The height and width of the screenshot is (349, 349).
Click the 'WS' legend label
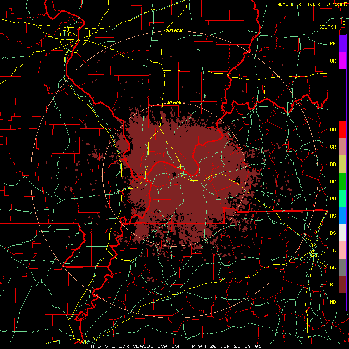pos(333,216)
